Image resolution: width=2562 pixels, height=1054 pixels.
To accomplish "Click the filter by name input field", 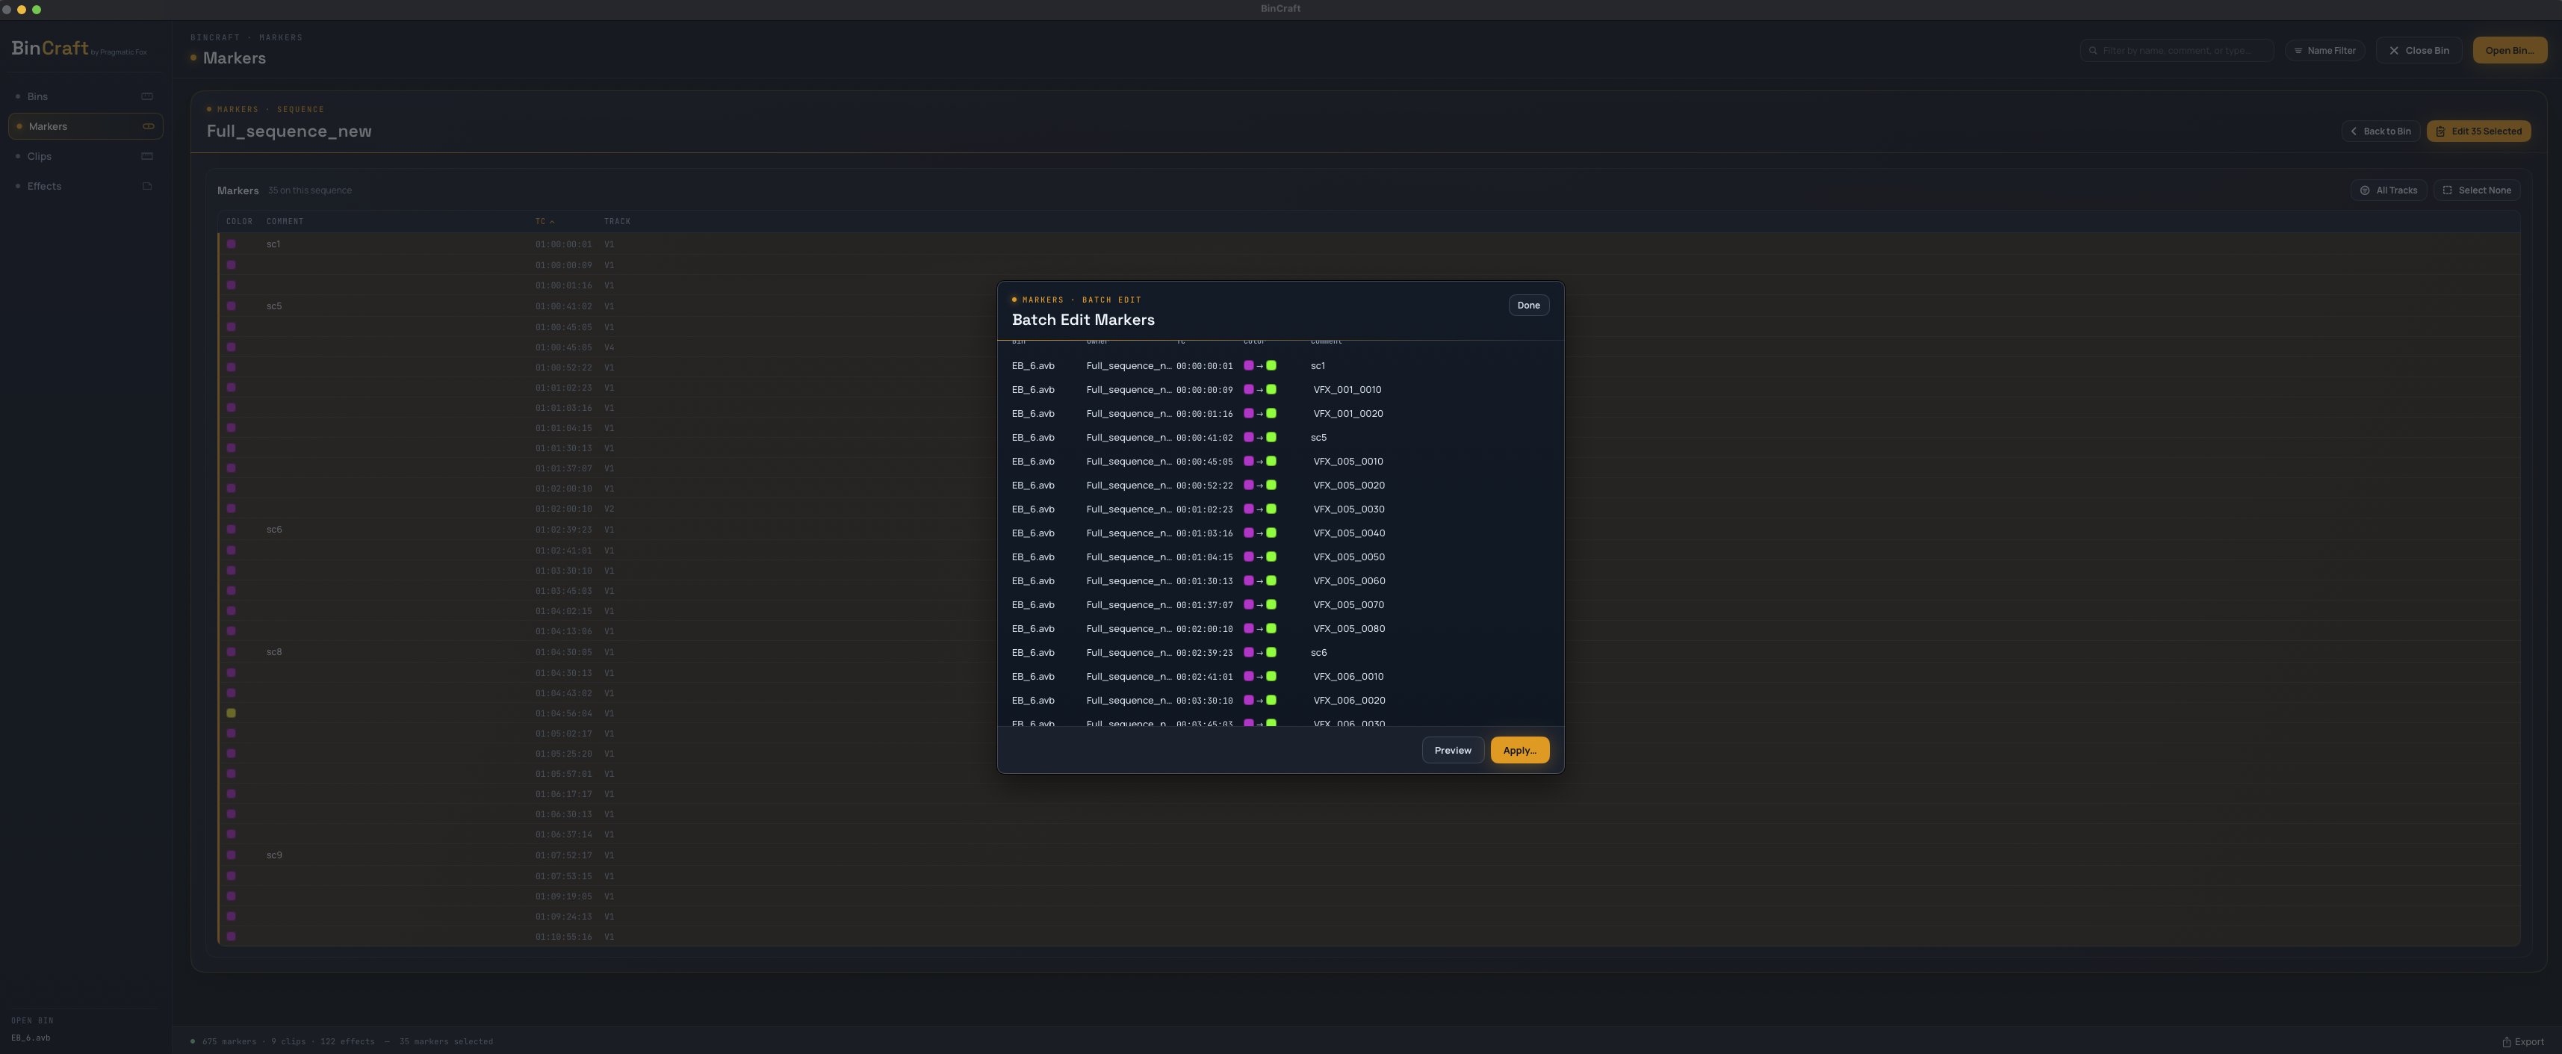I will coord(2176,51).
